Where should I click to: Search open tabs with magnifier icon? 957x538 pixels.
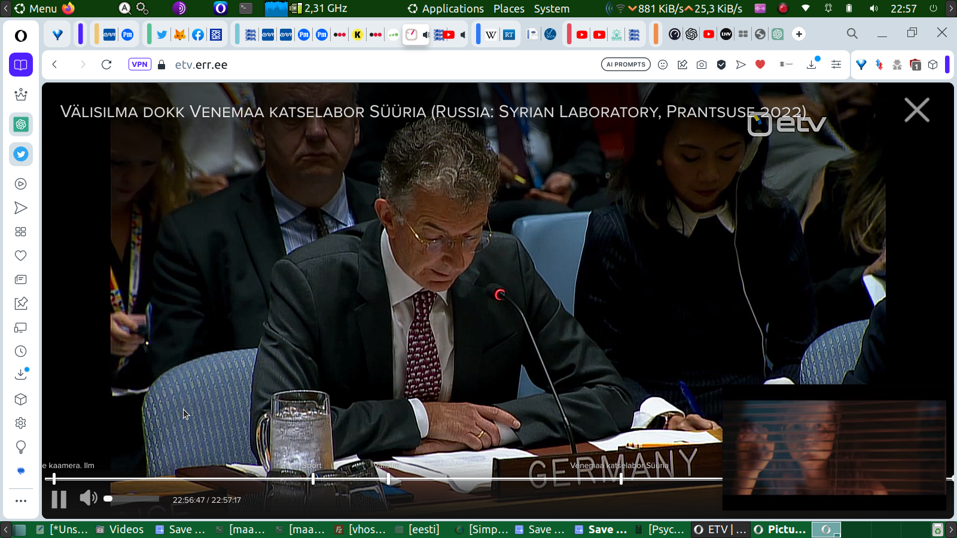point(852,34)
